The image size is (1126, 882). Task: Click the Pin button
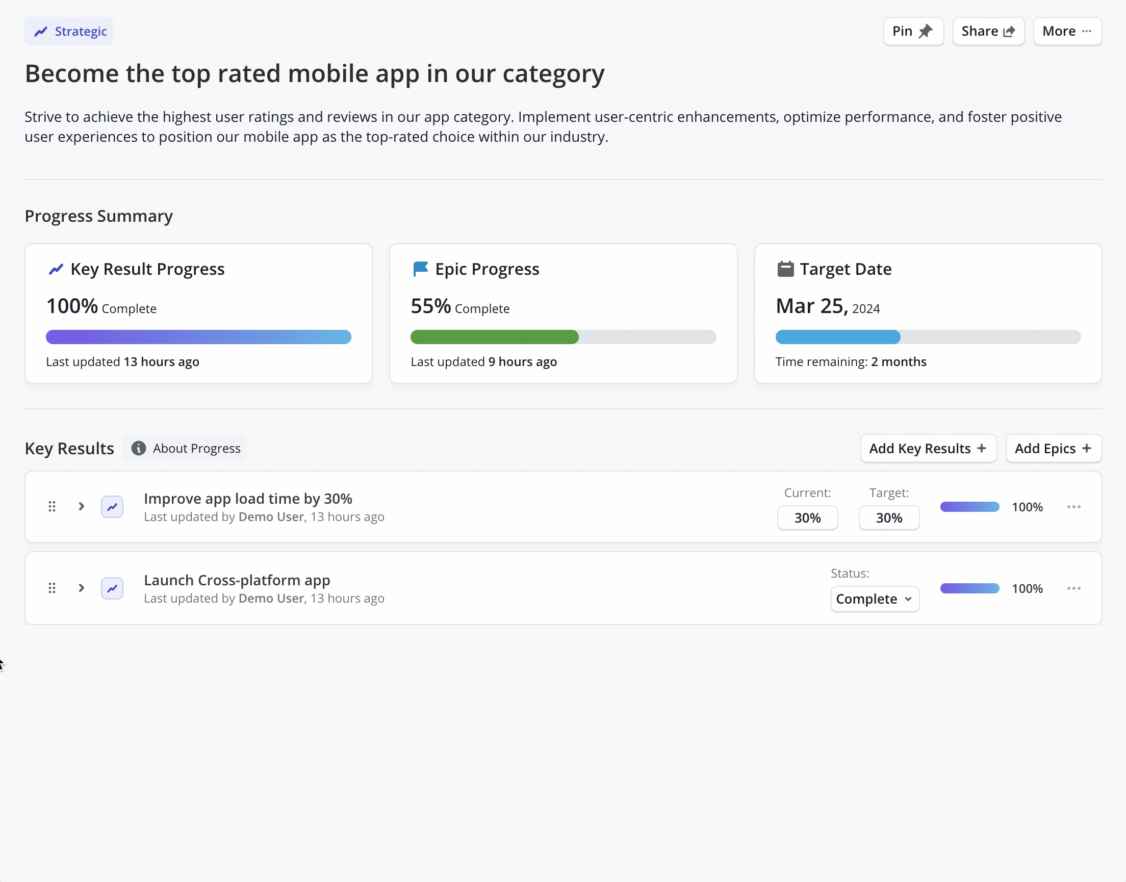[913, 32]
